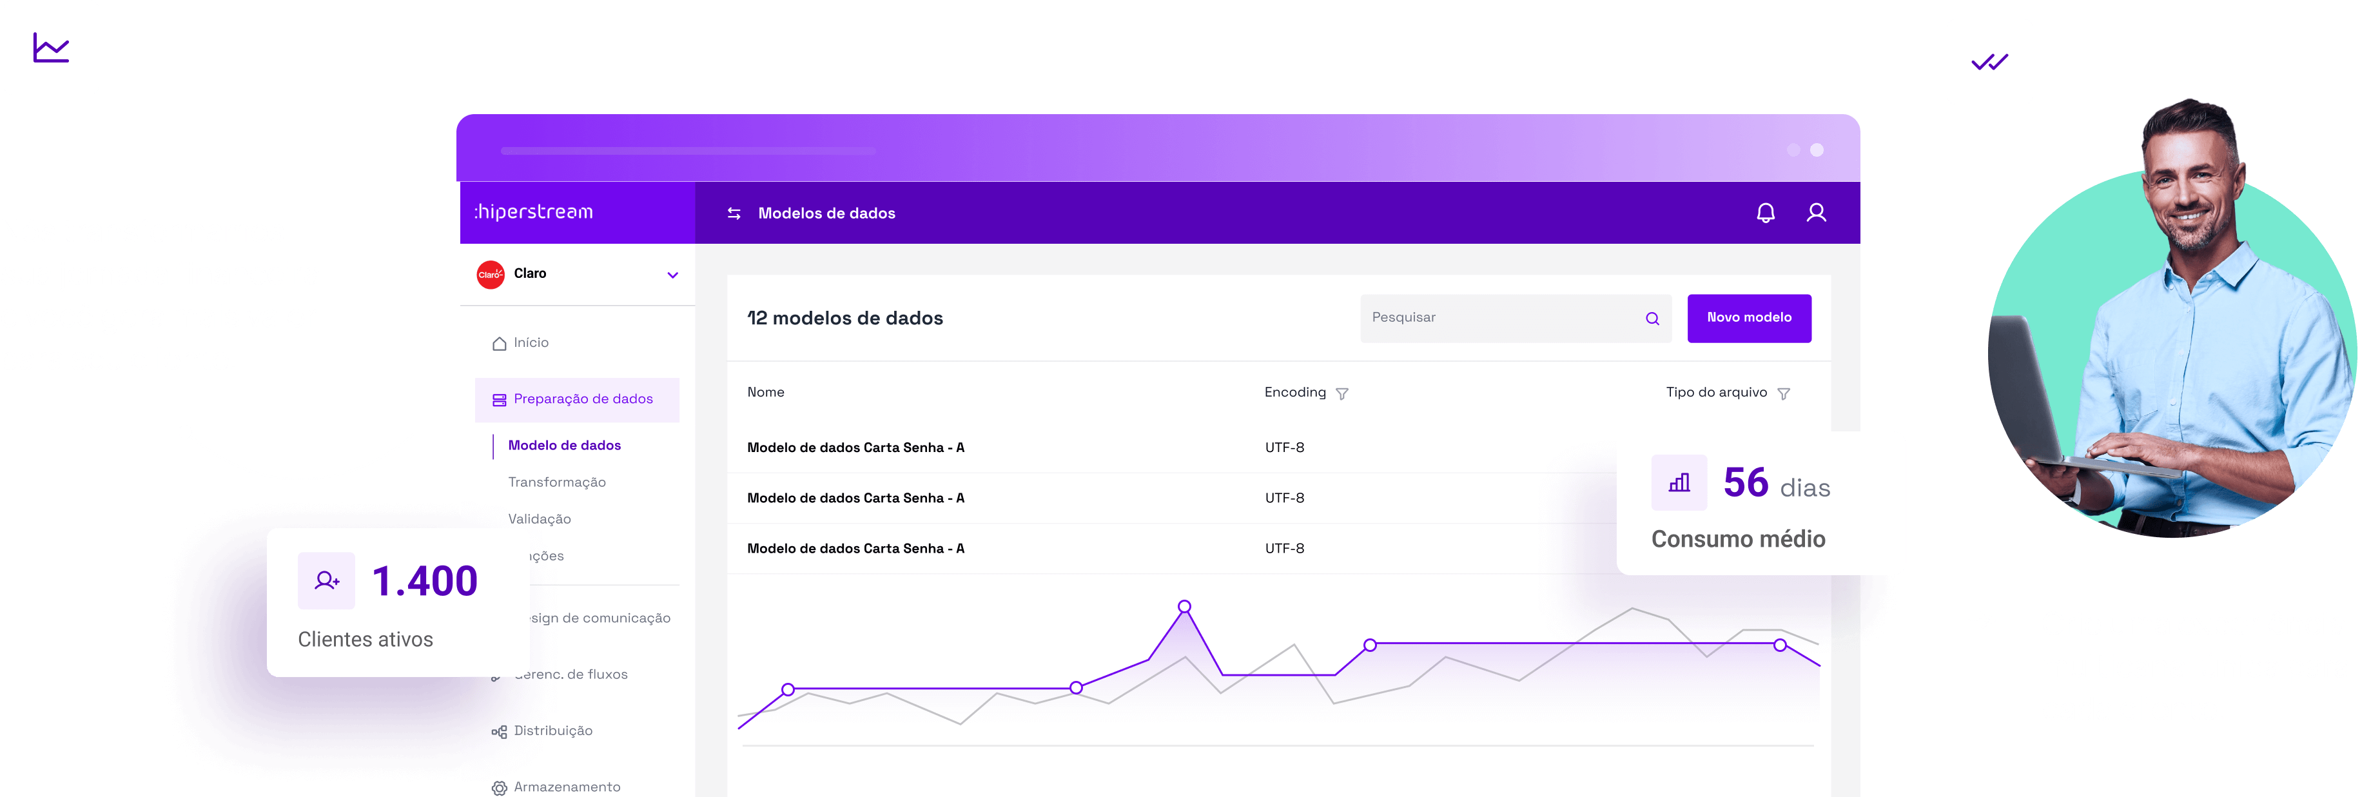Click the add-user icon on Clientes ativos card
Image resolution: width=2371 pixels, height=797 pixels.
pyautogui.click(x=326, y=581)
